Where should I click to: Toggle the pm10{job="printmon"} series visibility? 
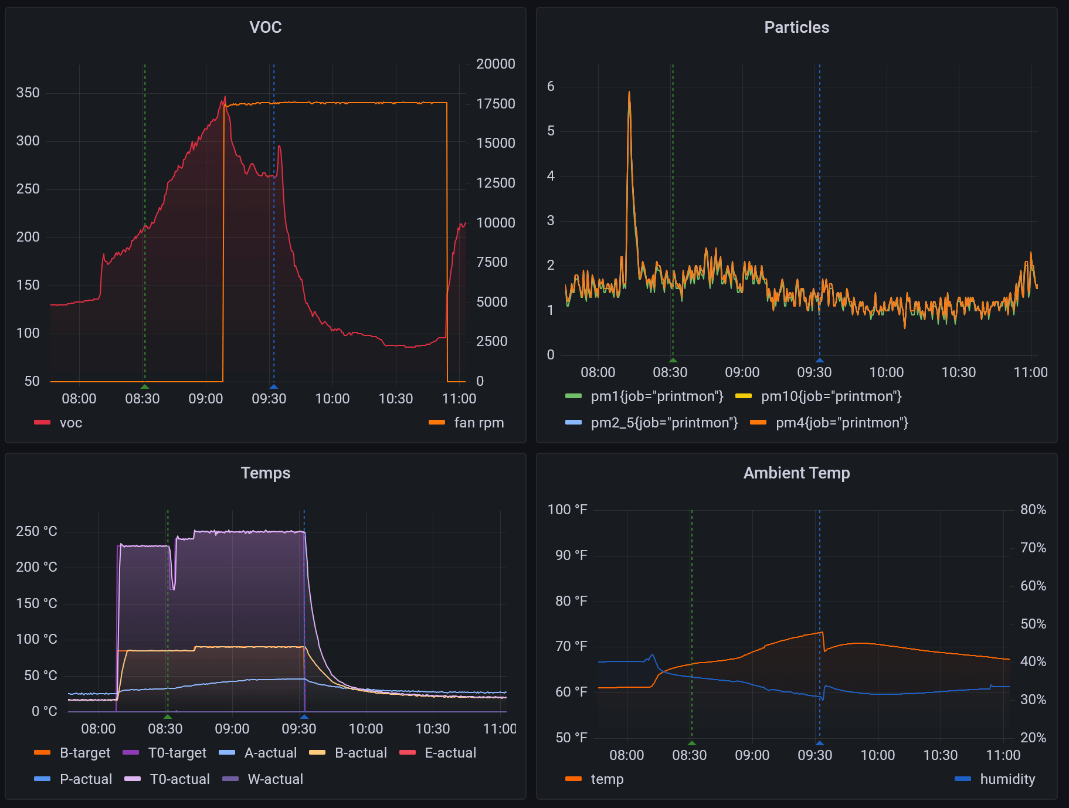click(x=832, y=396)
